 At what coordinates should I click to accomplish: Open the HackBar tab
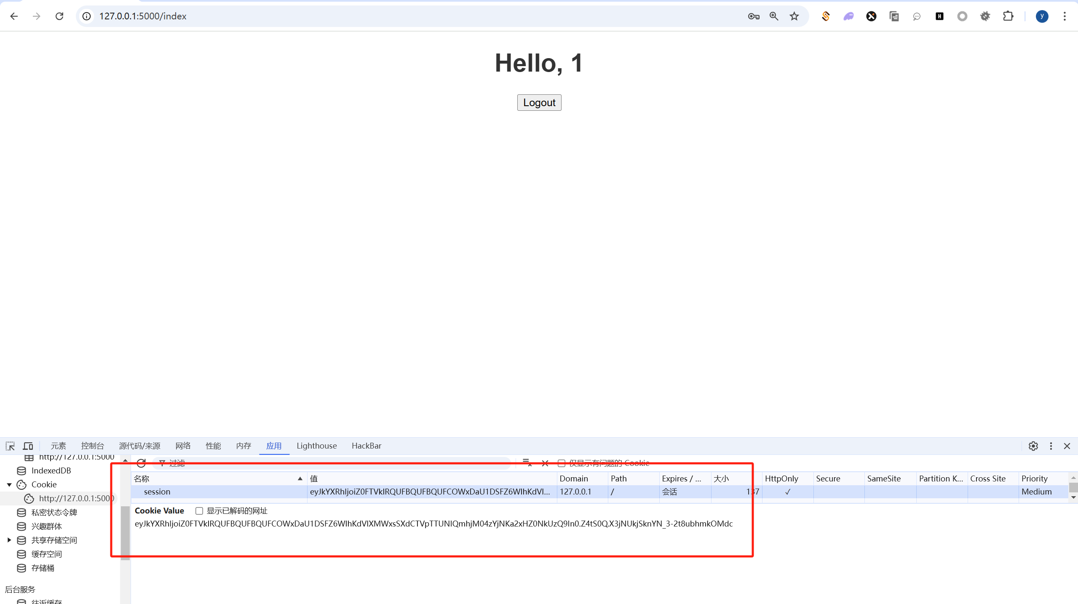[x=366, y=446]
